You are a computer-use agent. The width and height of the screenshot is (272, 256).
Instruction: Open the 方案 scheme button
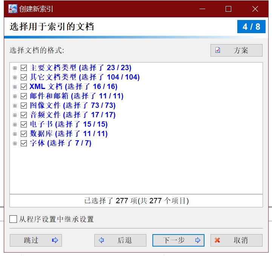click(x=237, y=50)
